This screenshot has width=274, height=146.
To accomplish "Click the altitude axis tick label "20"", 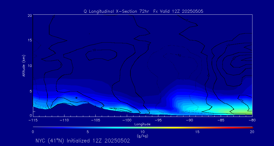I will click(x=30, y=15).
